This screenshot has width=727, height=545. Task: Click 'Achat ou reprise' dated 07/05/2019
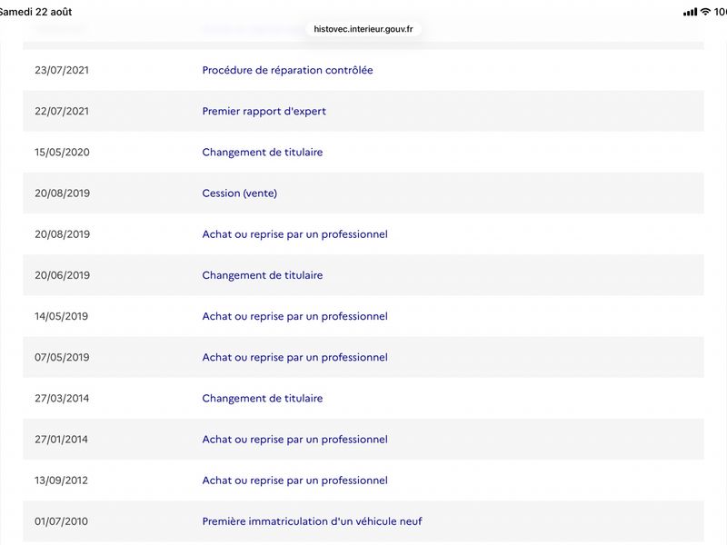pyautogui.click(x=294, y=357)
